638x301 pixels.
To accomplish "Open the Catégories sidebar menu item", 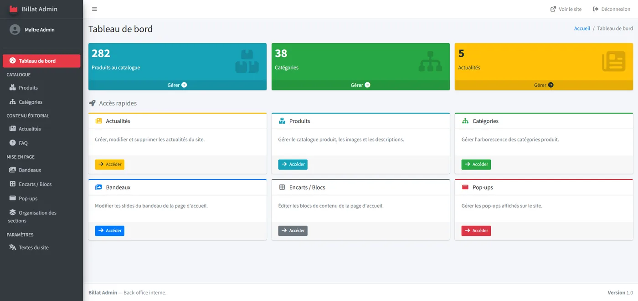I will coord(41,102).
